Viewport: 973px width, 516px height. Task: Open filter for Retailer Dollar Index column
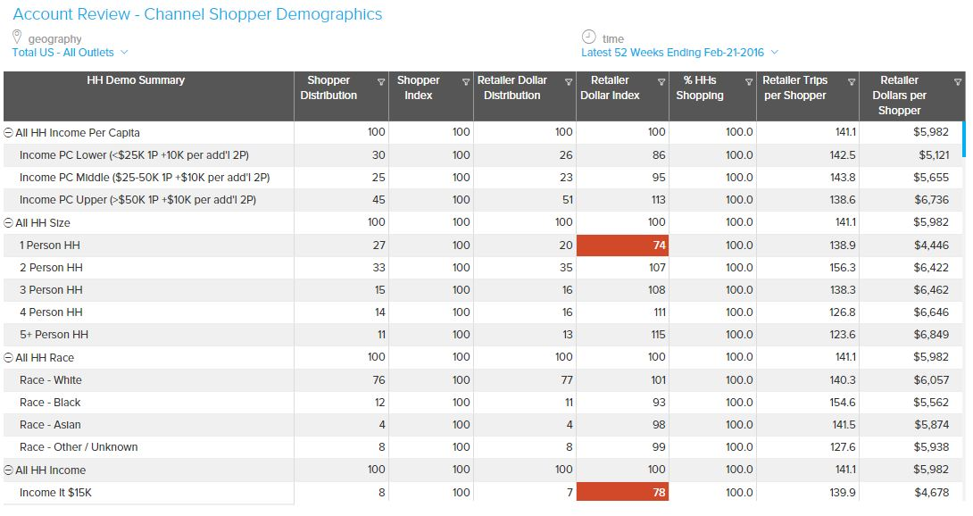click(661, 82)
